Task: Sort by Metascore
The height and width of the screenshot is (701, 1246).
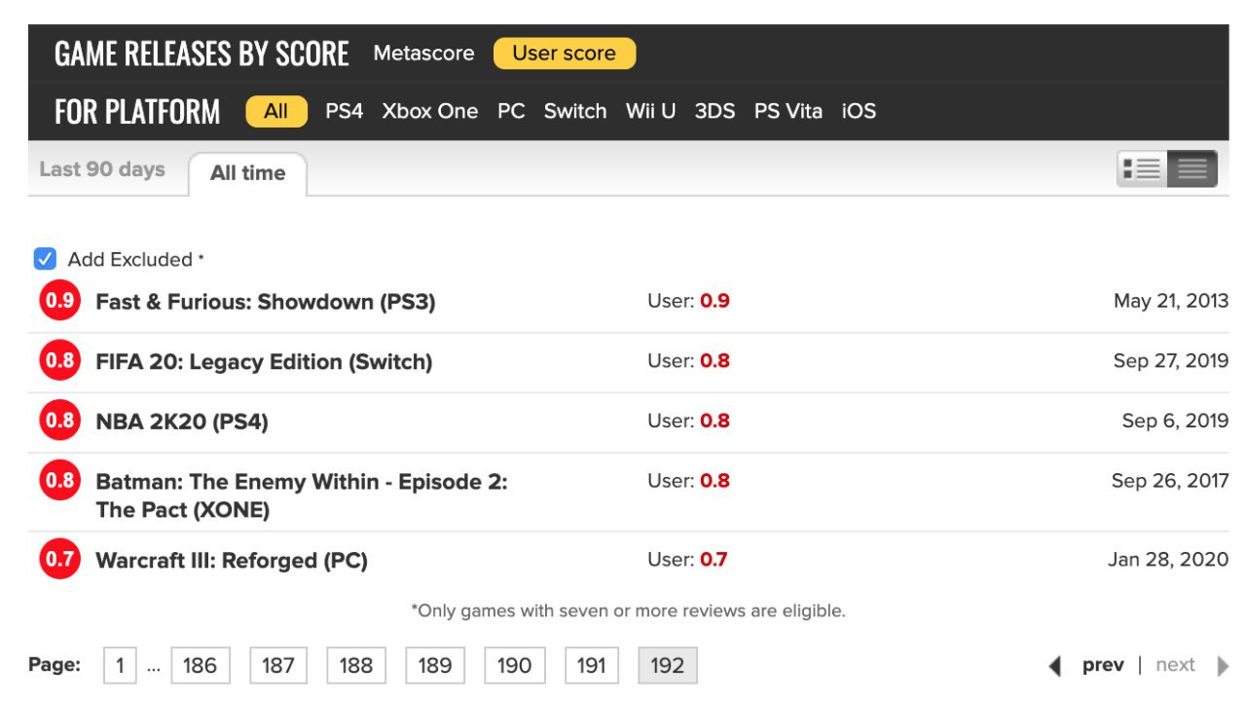Action: point(423,54)
